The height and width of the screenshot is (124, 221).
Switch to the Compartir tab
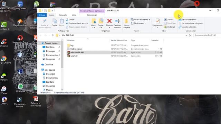[63, 15]
